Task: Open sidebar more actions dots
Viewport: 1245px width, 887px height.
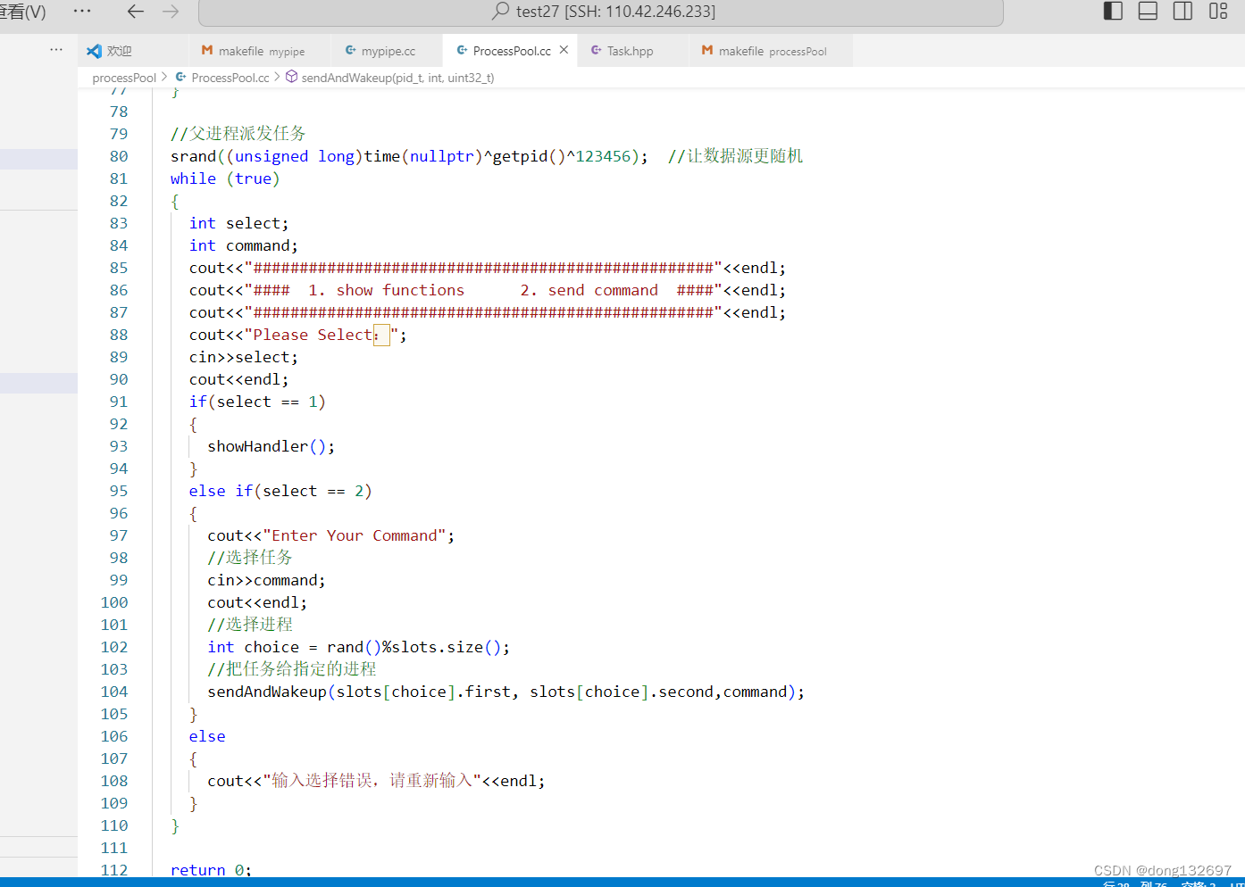Action: (x=56, y=50)
